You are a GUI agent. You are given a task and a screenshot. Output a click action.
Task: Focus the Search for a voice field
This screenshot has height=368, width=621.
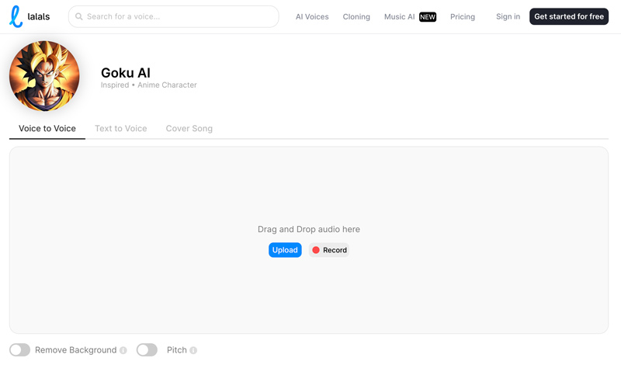(x=173, y=16)
